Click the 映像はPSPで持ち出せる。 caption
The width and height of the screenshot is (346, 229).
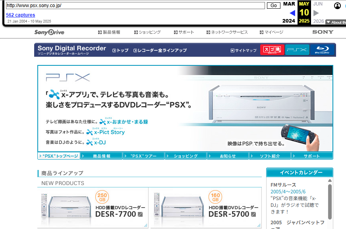[256, 144]
